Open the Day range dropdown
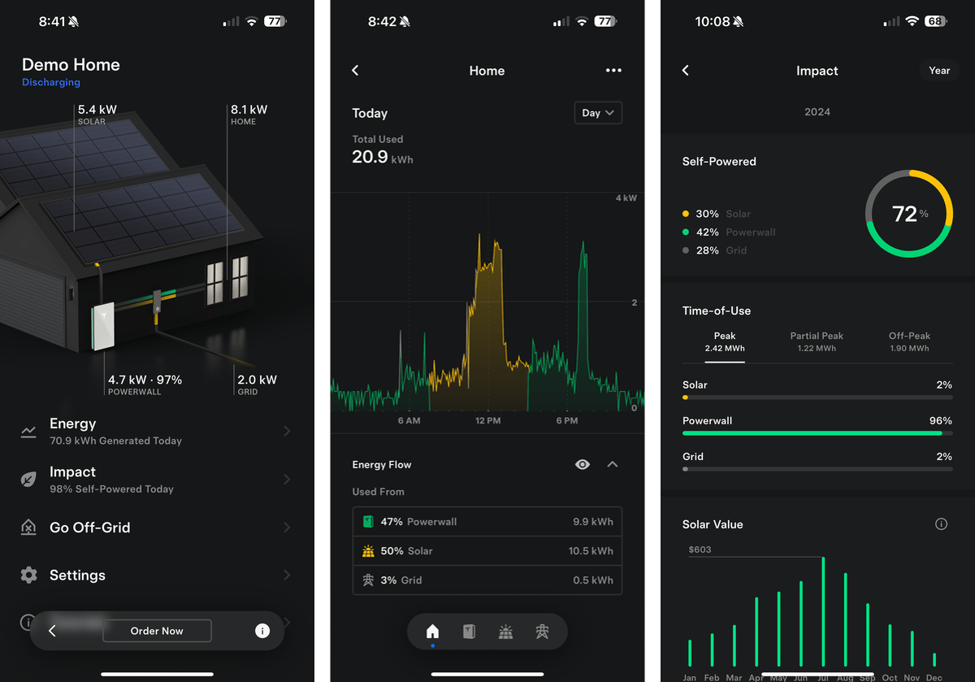 (x=598, y=113)
